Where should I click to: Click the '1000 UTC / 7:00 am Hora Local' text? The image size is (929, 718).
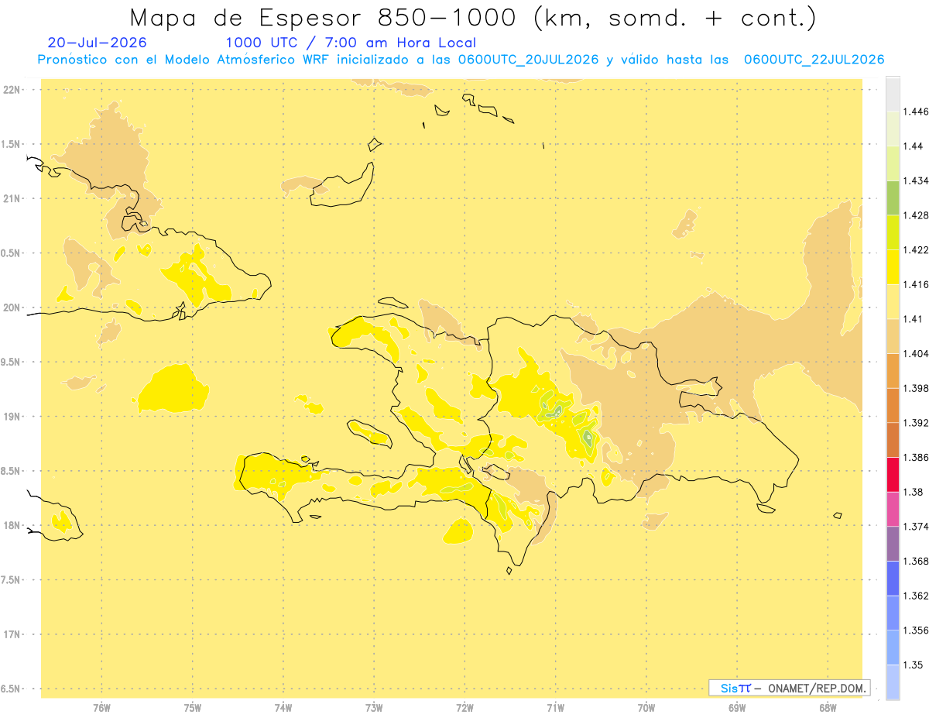click(x=351, y=43)
